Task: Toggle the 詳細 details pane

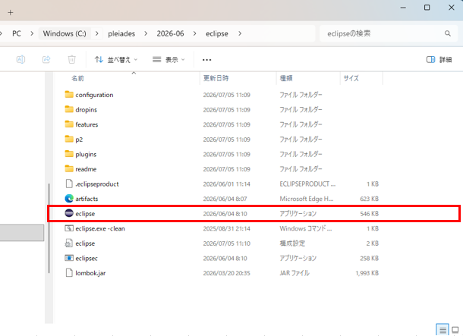Action: (439, 60)
